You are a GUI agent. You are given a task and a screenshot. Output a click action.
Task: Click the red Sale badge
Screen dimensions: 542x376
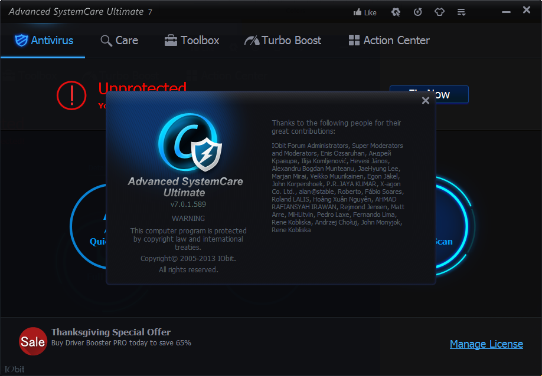33,341
